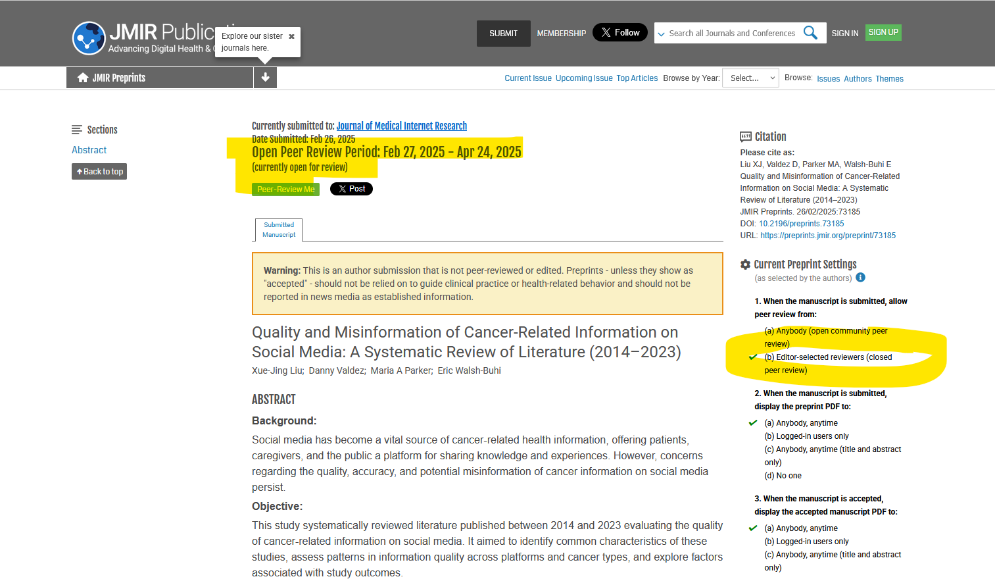
Task: Select option Anybody open community peer review
Action: tap(825, 338)
